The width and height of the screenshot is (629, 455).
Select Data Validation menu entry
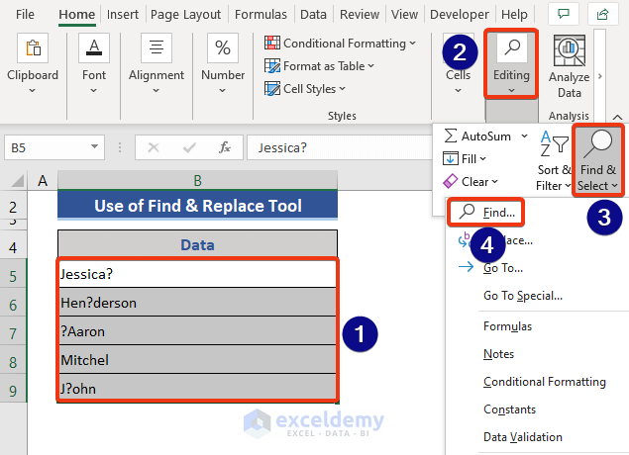point(523,437)
